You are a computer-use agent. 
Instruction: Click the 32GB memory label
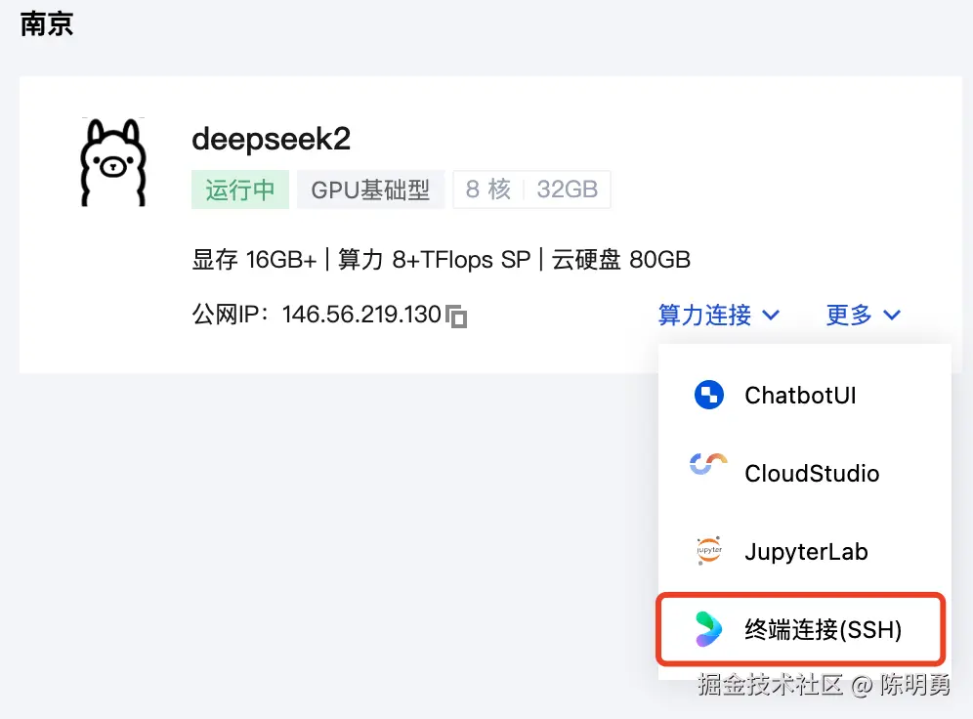point(568,190)
